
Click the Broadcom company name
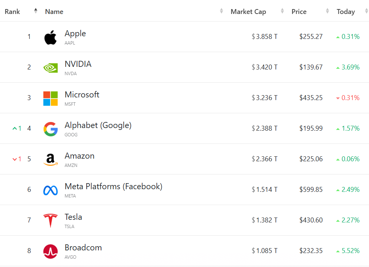(x=83, y=248)
